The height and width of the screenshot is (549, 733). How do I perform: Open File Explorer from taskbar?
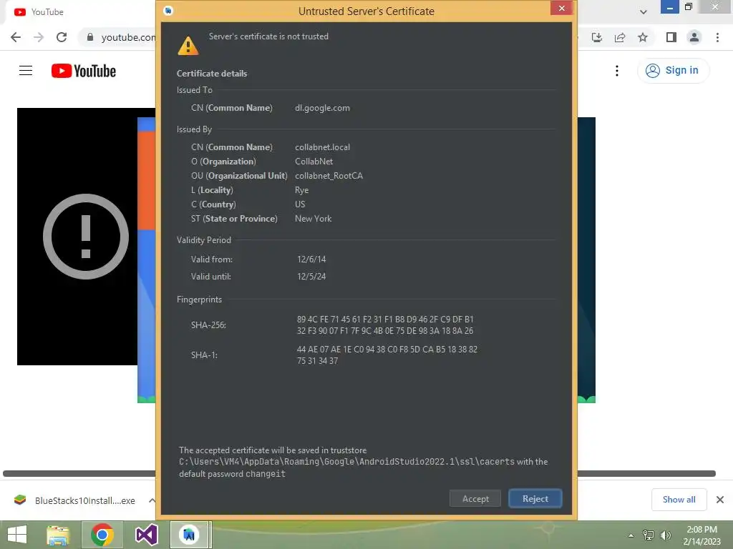point(58,535)
